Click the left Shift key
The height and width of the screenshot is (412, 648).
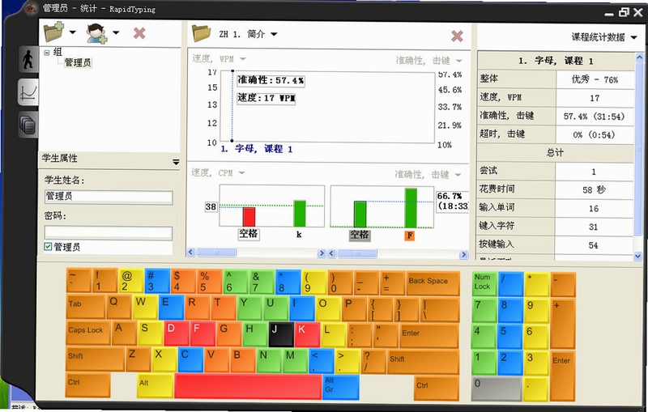click(95, 359)
